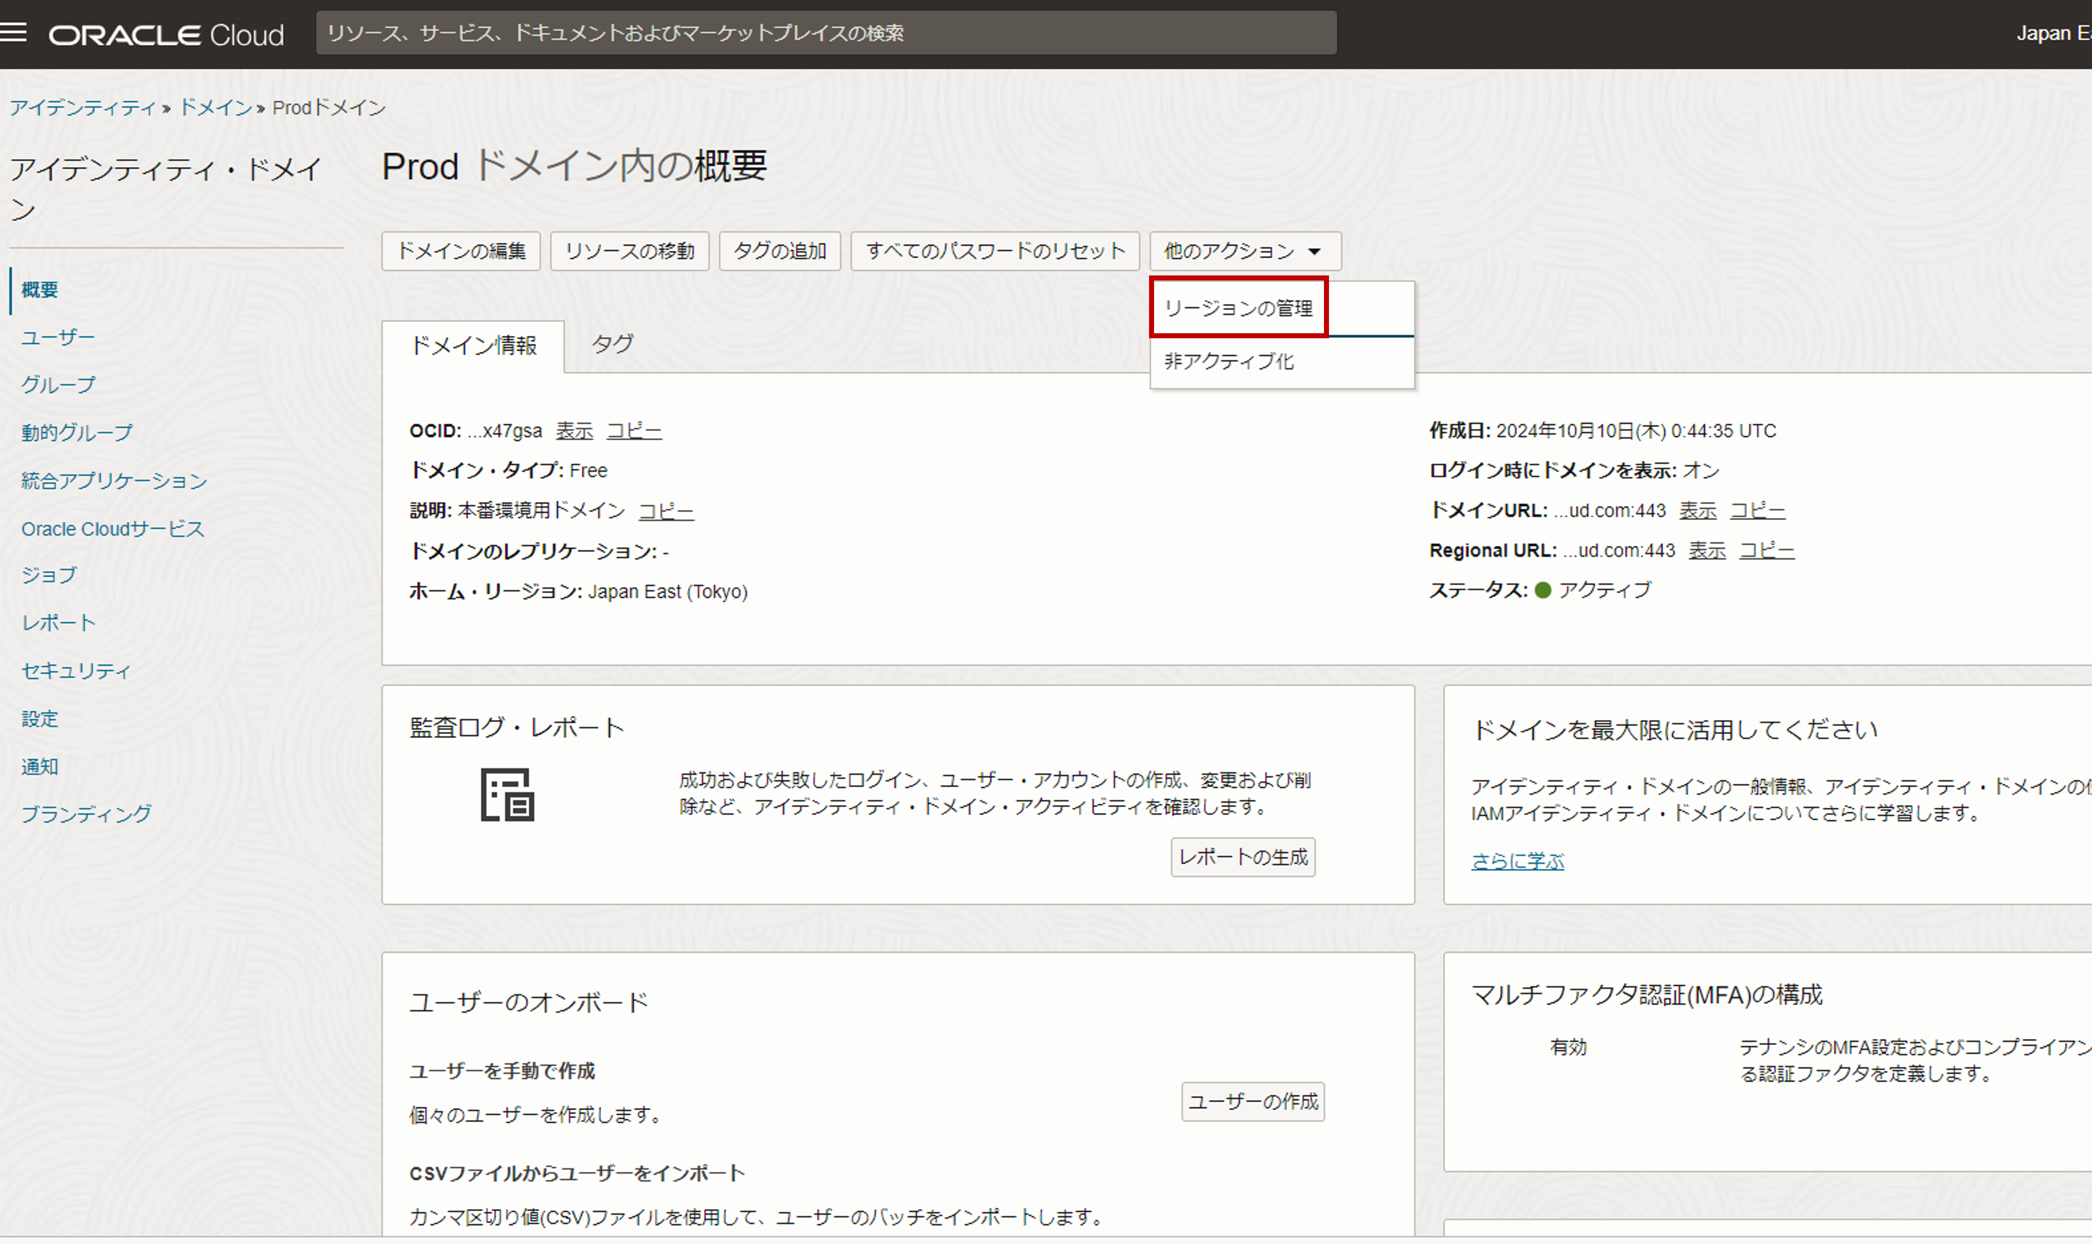Open レポート in the sidebar
Image resolution: width=2092 pixels, height=1244 pixels.
tap(58, 623)
